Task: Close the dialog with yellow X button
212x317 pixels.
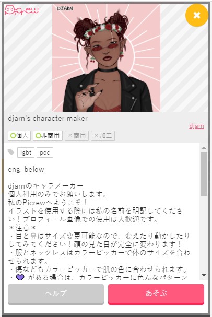Action: (197, 15)
